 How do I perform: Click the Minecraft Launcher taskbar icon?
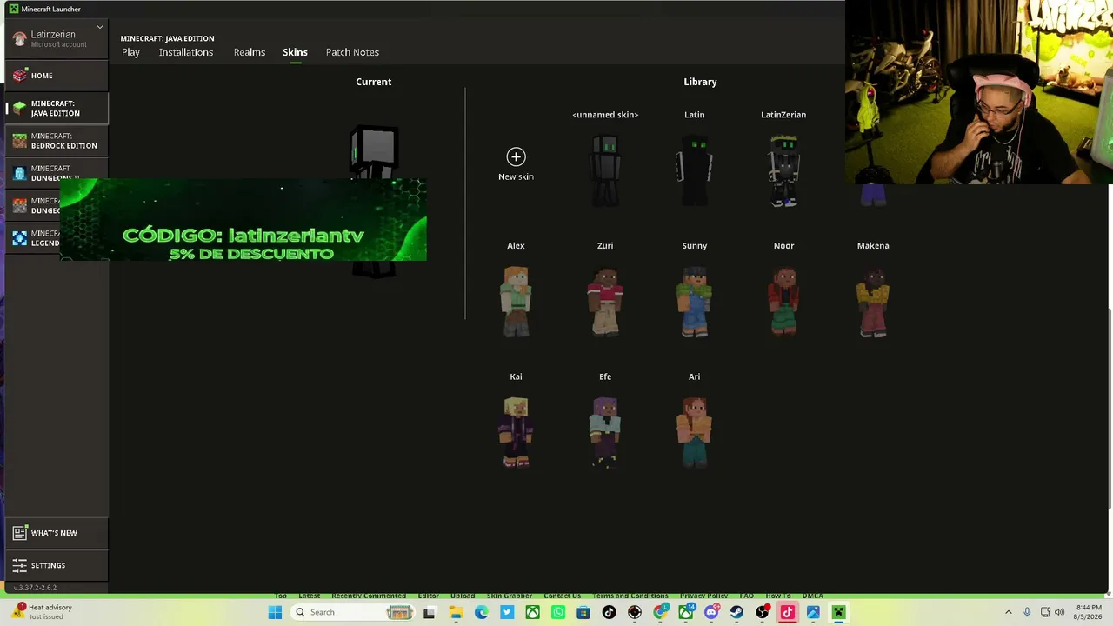[x=838, y=612]
